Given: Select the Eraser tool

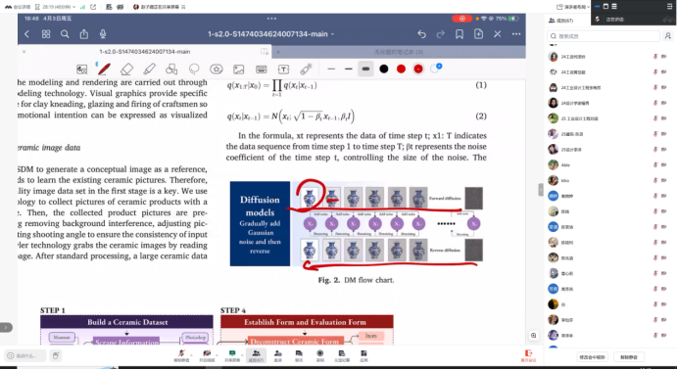Looking at the screenshot, I should 126,69.
